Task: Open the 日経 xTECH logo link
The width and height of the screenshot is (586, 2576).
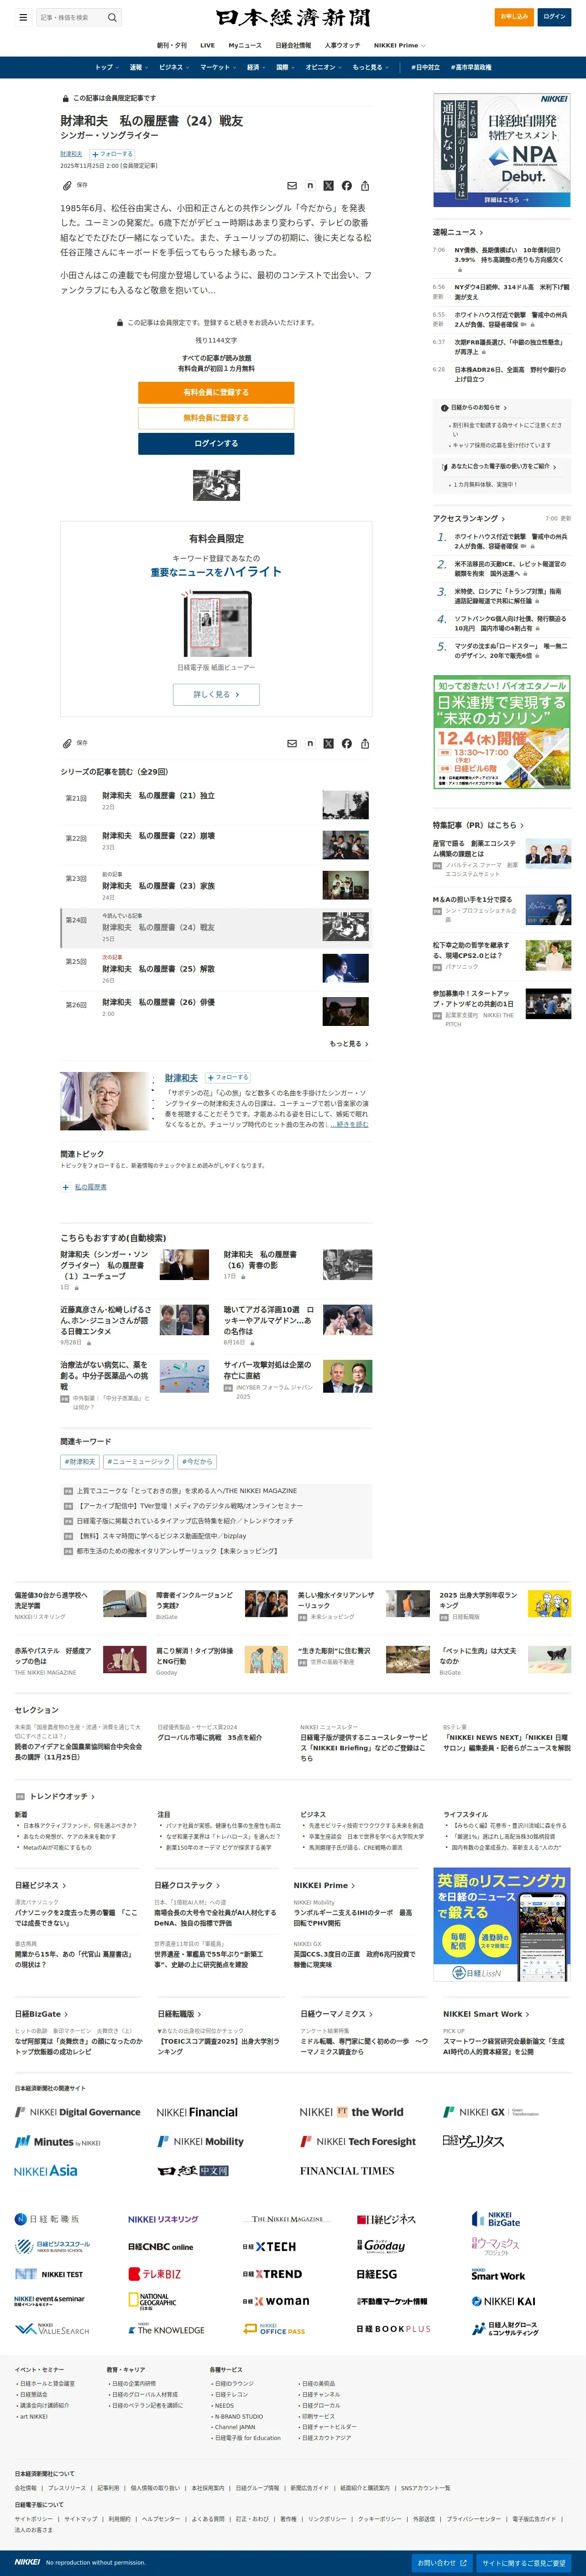Action: point(269,2246)
